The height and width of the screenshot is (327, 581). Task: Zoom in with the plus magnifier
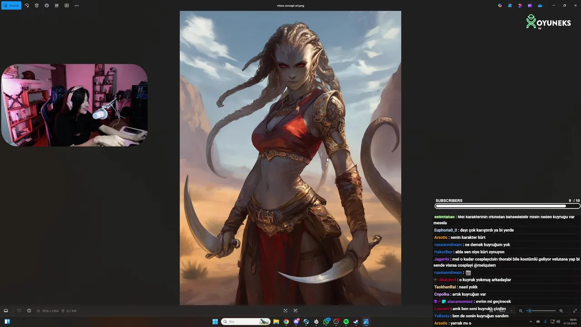click(561, 311)
